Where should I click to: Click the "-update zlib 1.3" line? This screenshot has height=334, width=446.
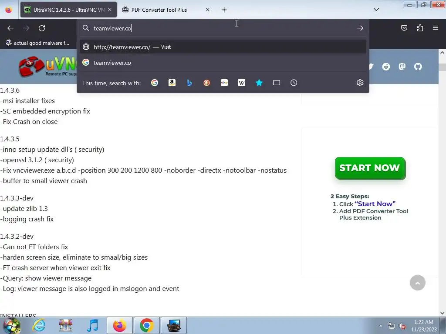pyautogui.click(x=24, y=208)
